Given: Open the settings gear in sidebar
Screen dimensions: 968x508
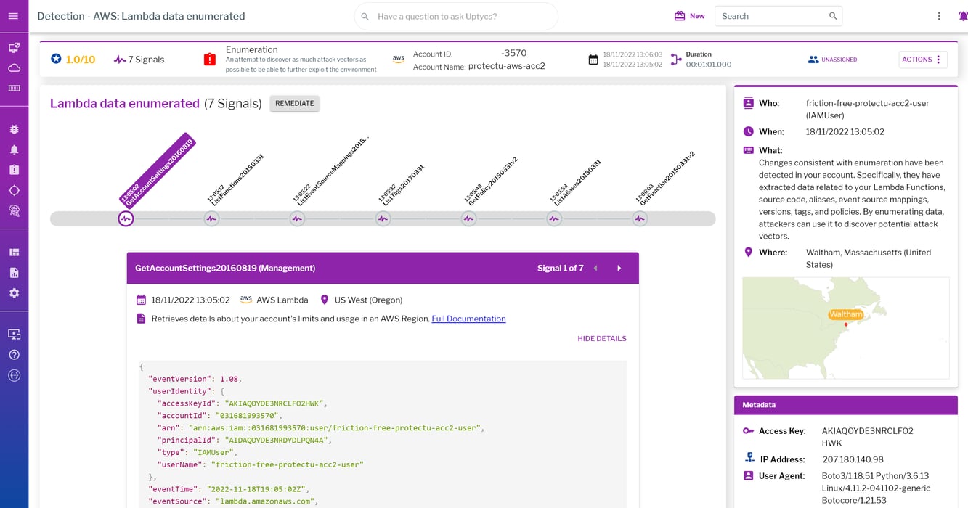Looking at the screenshot, I should point(14,293).
